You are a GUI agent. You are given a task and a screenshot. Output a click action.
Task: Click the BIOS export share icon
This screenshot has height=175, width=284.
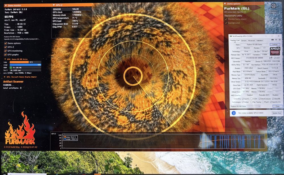[x=271, y=58]
